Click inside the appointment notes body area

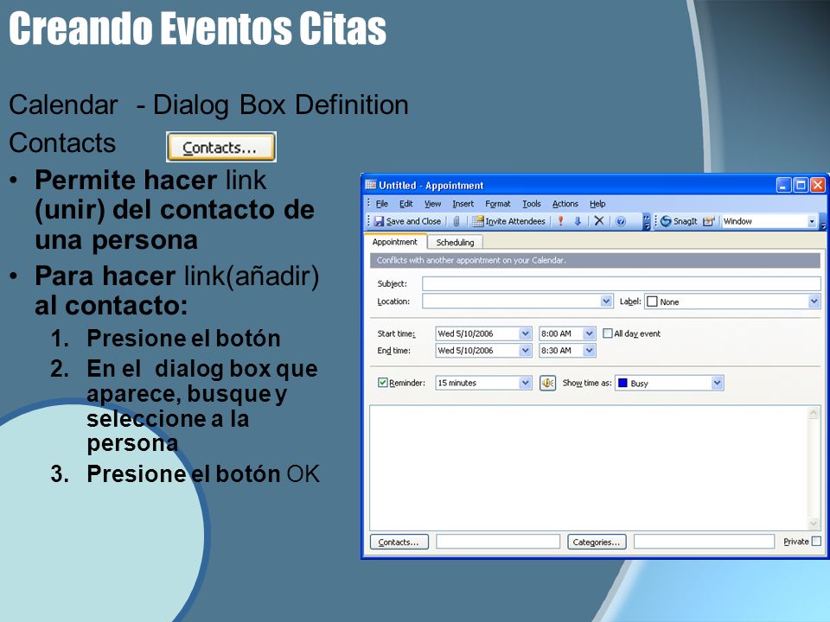click(x=589, y=467)
